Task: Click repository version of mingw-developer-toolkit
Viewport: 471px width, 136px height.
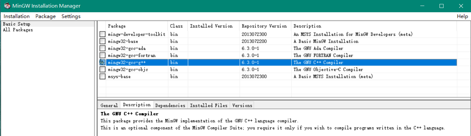Action: pyautogui.click(x=254, y=34)
